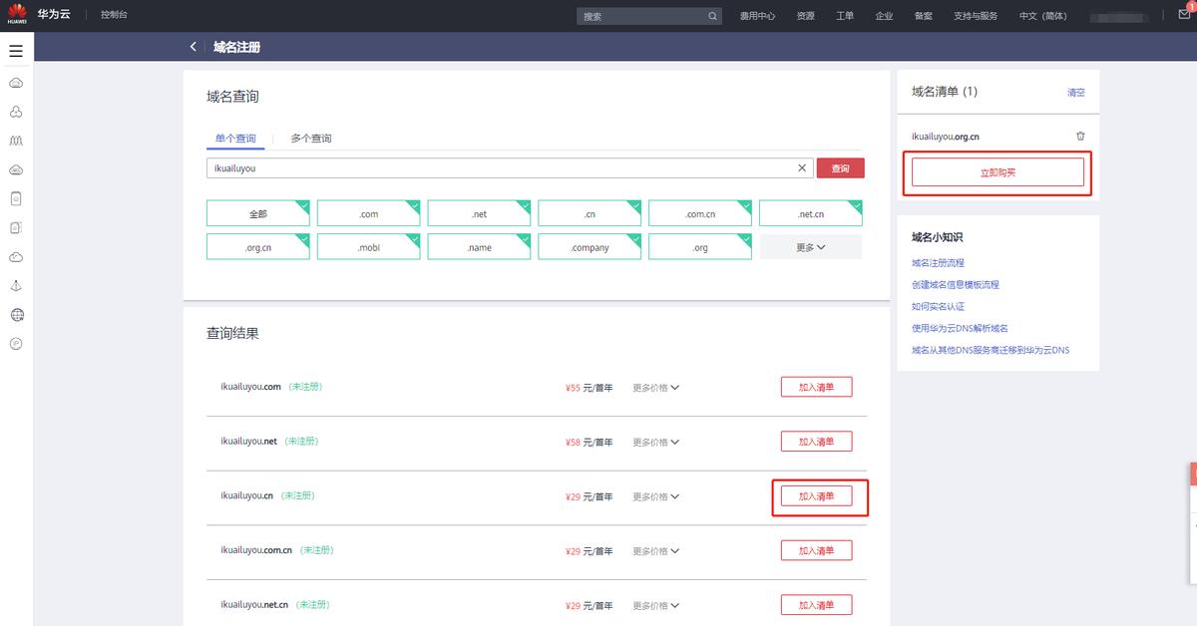The image size is (1197, 626).
Task: Open the hamburger navigation menu
Action: tap(16, 50)
